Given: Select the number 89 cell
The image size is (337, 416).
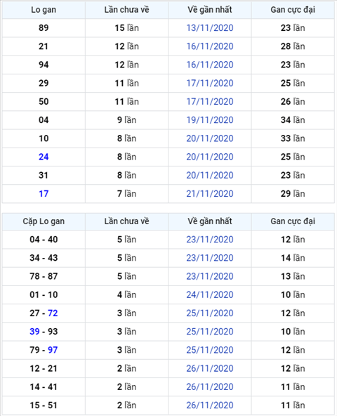Looking at the screenshot, I should [44, 28].
